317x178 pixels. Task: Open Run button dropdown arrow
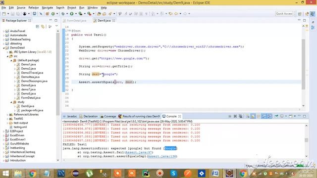(76, 14)
